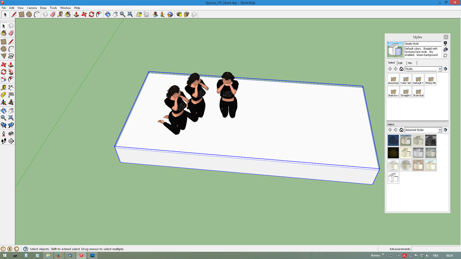Select the Push/Pull tool in top toolbar
This screenshot has height=259, width=461.
click(x=77, y=15)
